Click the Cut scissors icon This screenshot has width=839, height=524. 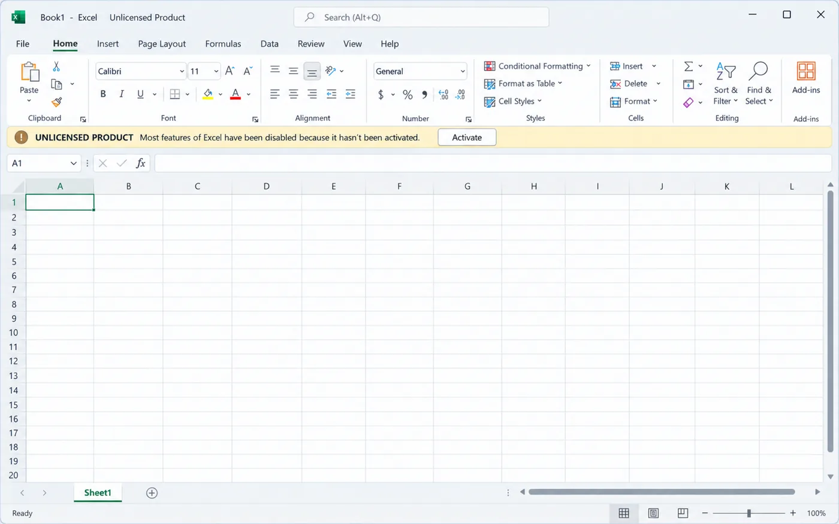coord(56,66)
